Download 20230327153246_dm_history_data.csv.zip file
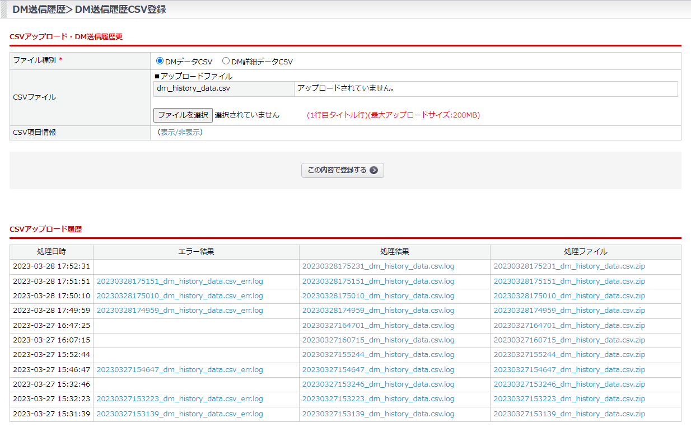 pos(569,384)
